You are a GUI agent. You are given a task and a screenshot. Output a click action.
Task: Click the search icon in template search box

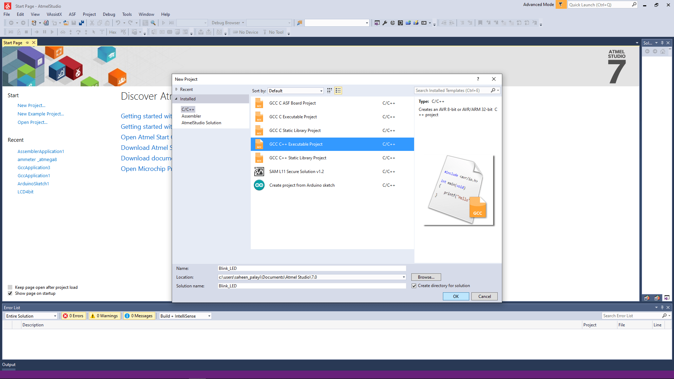pos(493,91)
